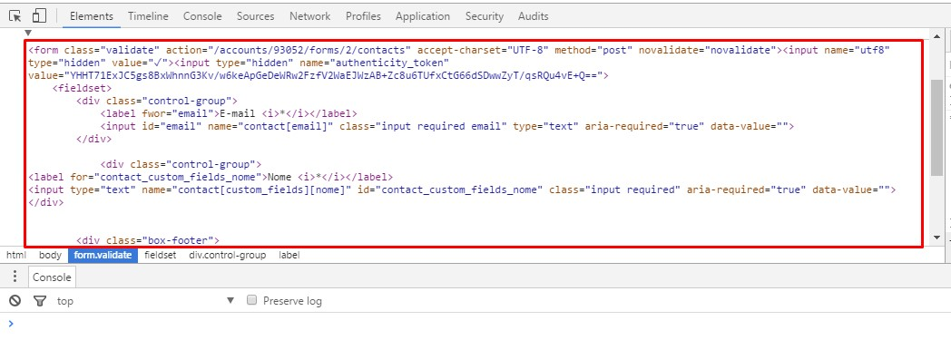This screenshot has height=340, width=951.
Task: Select html in the breadcrumb bar
Action: pyautogui.click(x=16, y=255)
